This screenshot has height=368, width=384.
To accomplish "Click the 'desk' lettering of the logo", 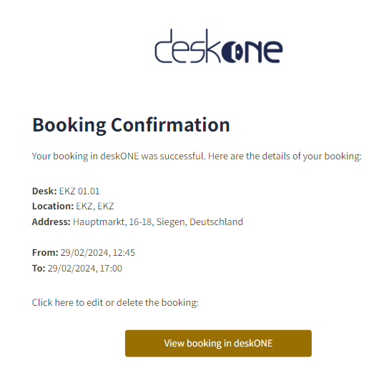I will [188, 46].
